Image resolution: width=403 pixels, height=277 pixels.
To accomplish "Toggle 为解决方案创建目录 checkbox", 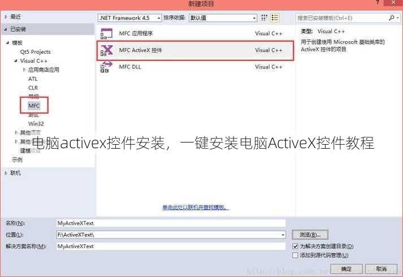I will (x=295, y=246).
